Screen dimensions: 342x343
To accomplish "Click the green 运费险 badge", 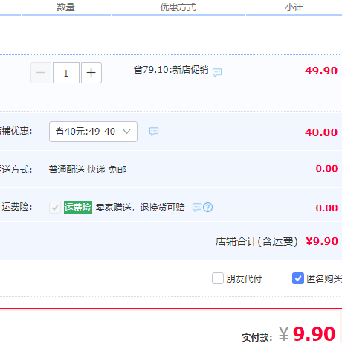I will coord(78,207).
